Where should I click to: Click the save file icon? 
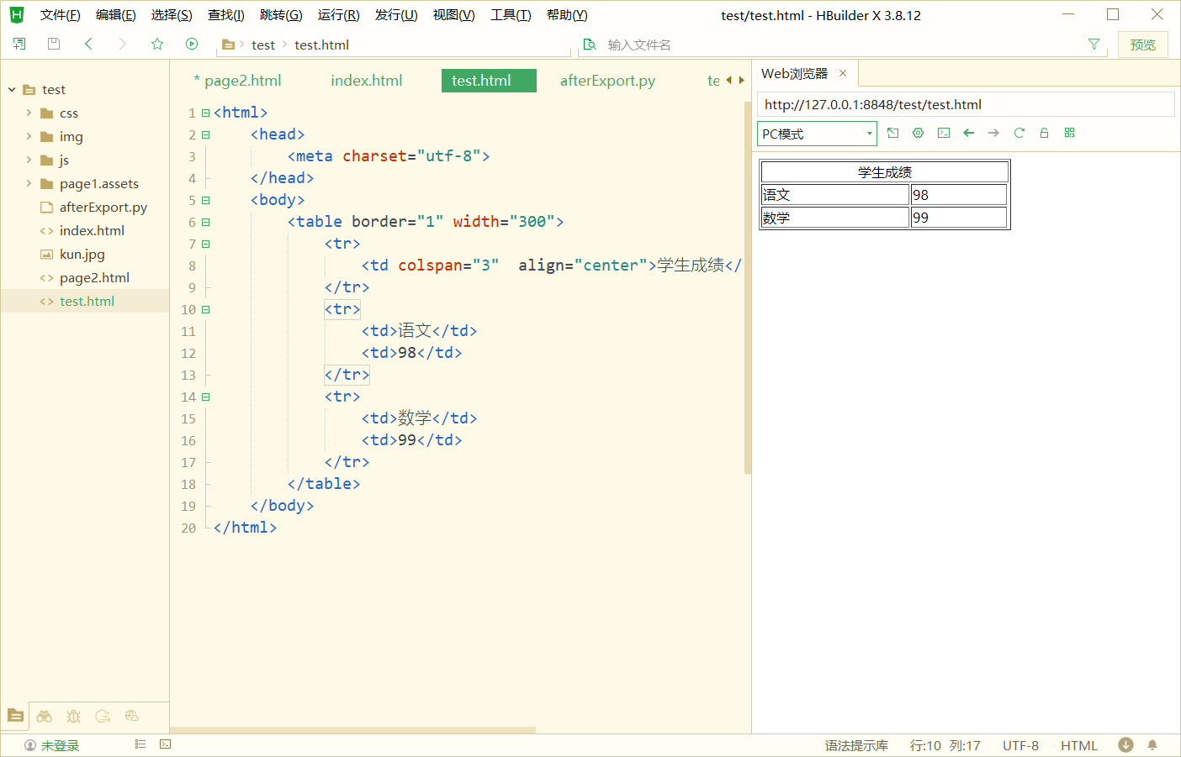(54, 44)
